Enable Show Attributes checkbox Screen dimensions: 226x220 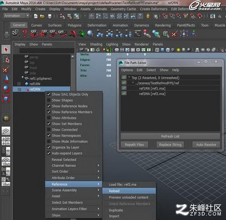coord(49,118)
